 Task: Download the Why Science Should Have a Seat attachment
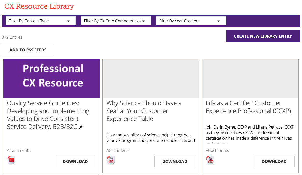(175, 161)
